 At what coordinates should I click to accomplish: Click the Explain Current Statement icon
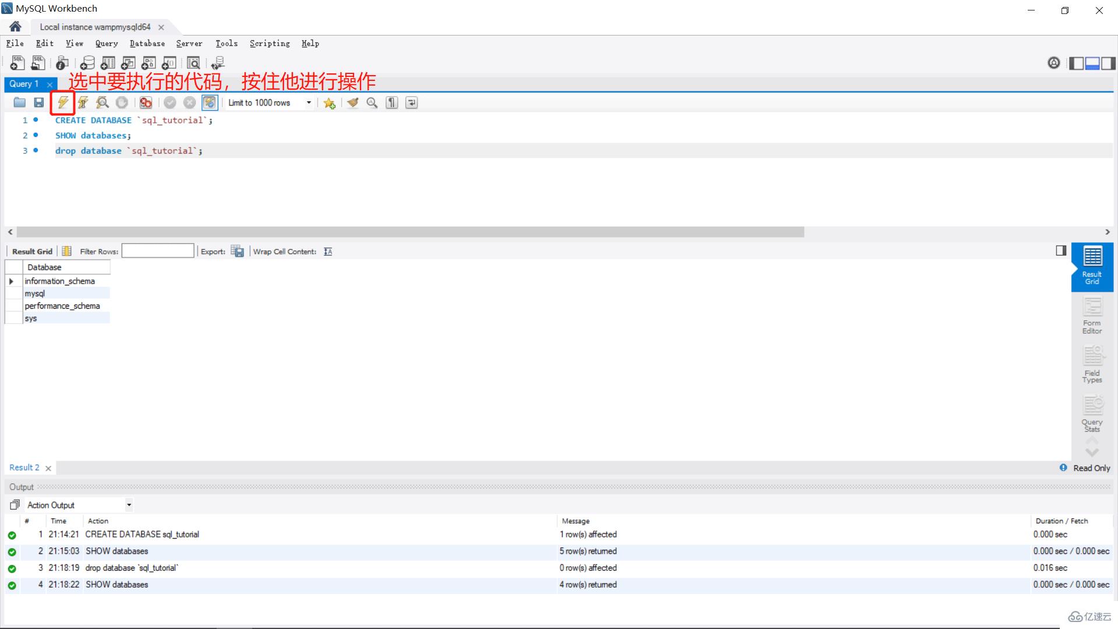click(103, 103)
